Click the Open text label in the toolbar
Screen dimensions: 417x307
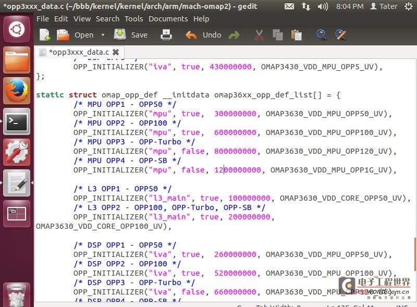tap(84, 35)
